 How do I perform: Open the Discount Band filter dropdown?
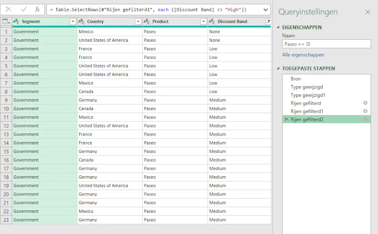click(267, 21)
